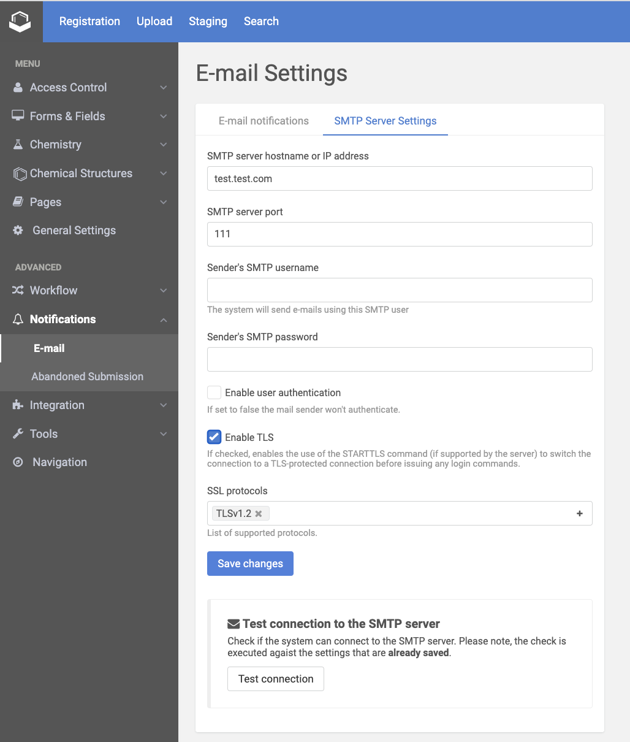The width and height of the screenshot is (630, 742).
Task: Remove the TLSv1.2 protocol tag
Action: point(259,514)
